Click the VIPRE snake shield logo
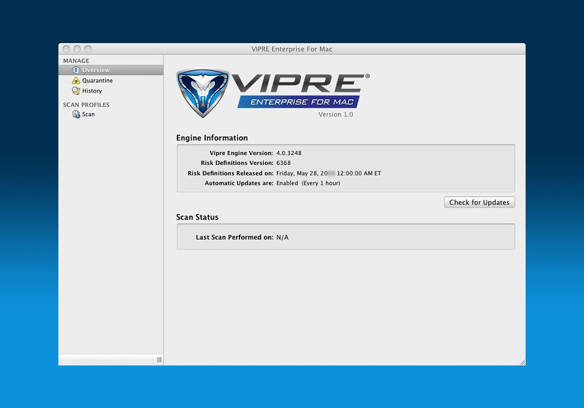The height and width of the screenshot is (408, 584). coord(202,93)
